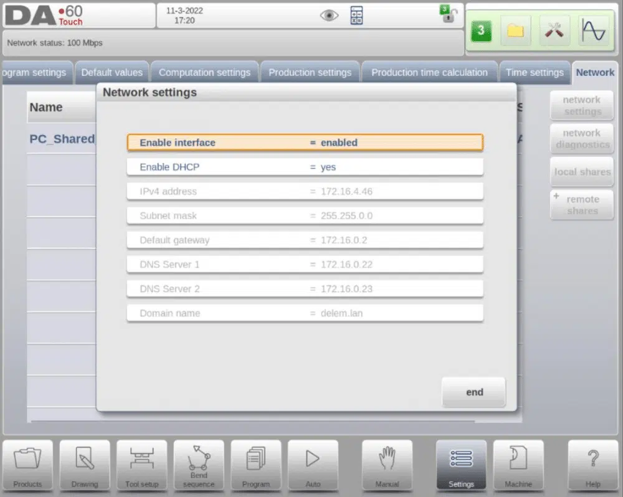
Task: Switch to Production time calculation tab
Action: (429, 73)
